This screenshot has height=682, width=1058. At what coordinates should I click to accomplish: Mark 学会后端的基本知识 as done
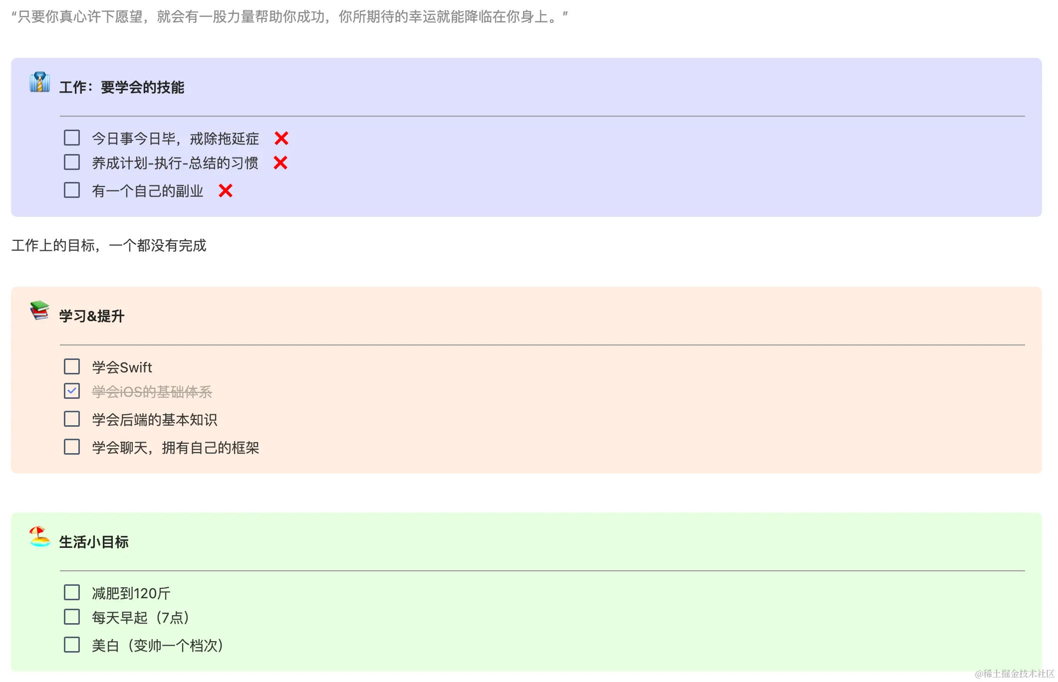point(72,419)
